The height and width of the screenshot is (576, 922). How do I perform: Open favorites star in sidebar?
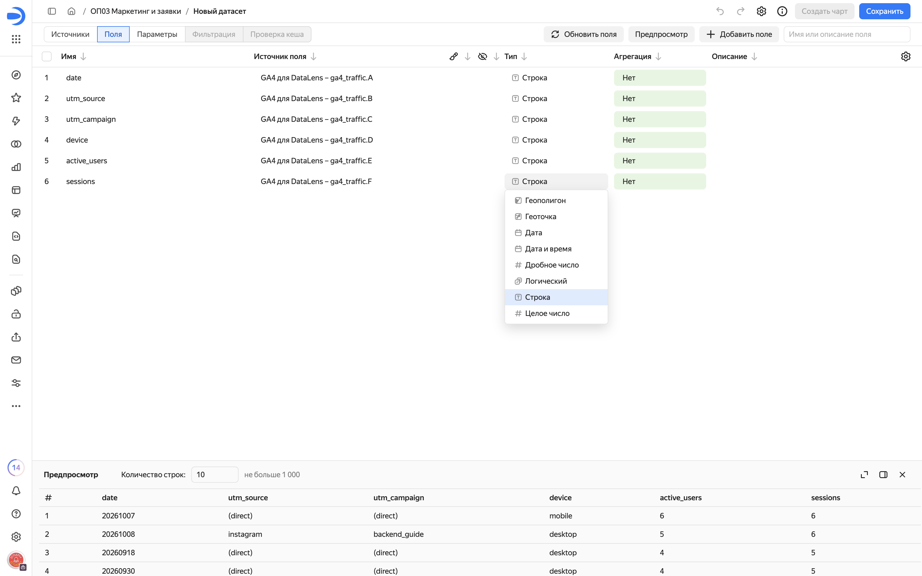pos(16,98)
